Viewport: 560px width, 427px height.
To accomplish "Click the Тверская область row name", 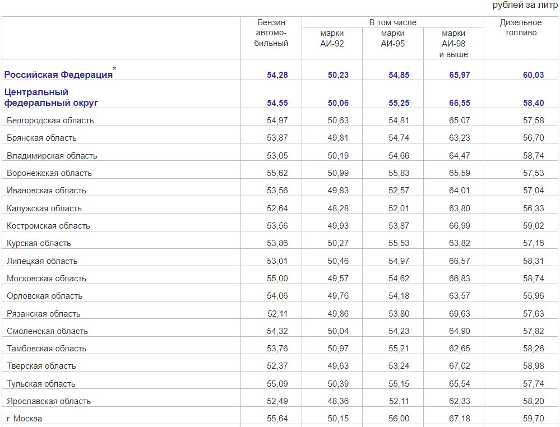I will (41, 366).
